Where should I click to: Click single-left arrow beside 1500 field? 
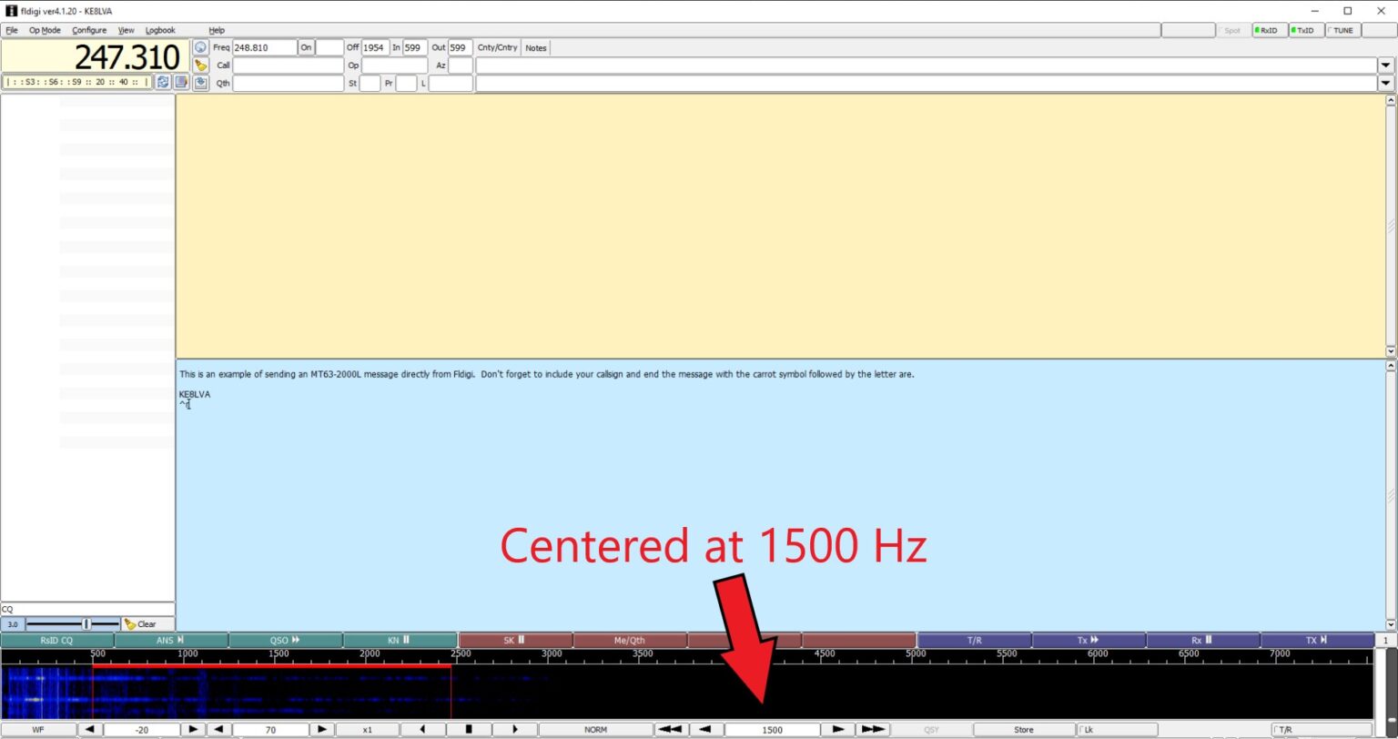click(x=706, y=730)
